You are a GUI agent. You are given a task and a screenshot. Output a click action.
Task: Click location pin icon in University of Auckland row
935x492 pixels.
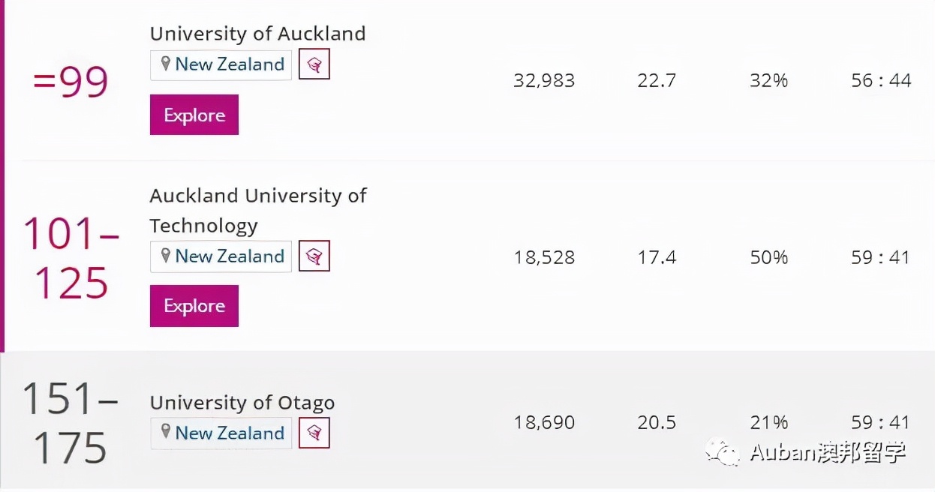click(166, 64)
